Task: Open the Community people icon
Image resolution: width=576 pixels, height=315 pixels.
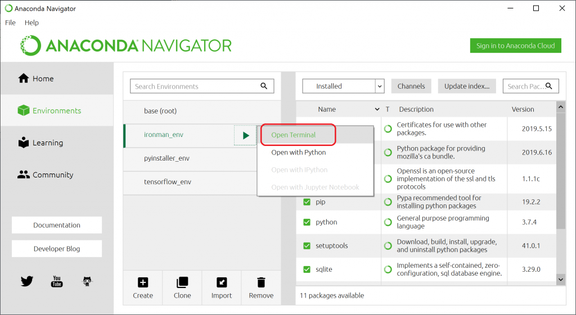Action: (x=24, y=175)
